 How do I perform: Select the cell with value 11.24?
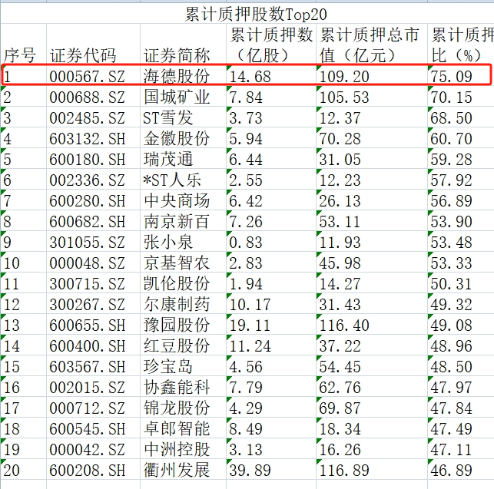tap(271, 345)
